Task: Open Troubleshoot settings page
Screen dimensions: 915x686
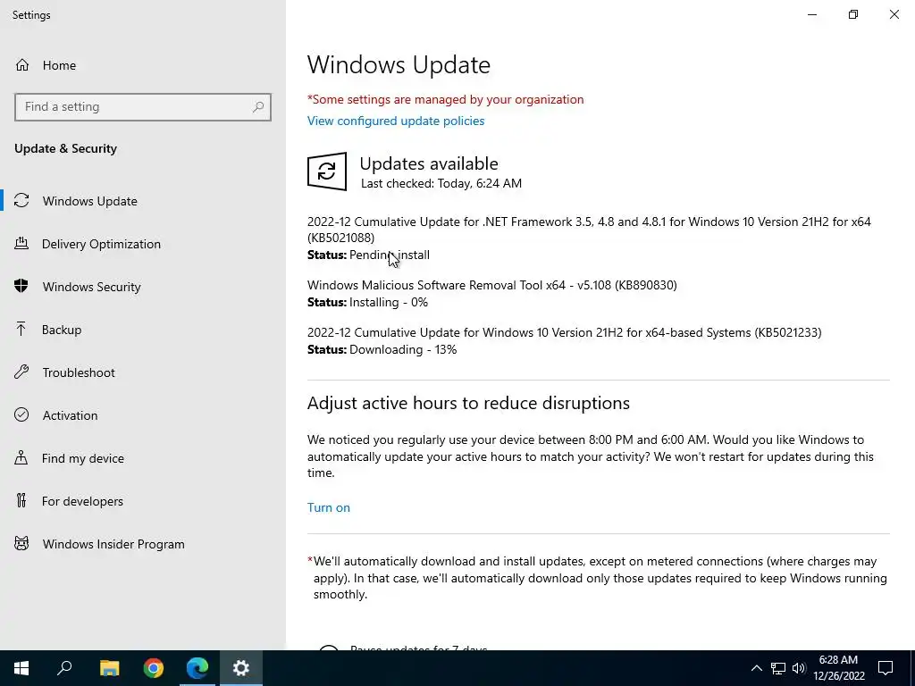Action: 143,372
